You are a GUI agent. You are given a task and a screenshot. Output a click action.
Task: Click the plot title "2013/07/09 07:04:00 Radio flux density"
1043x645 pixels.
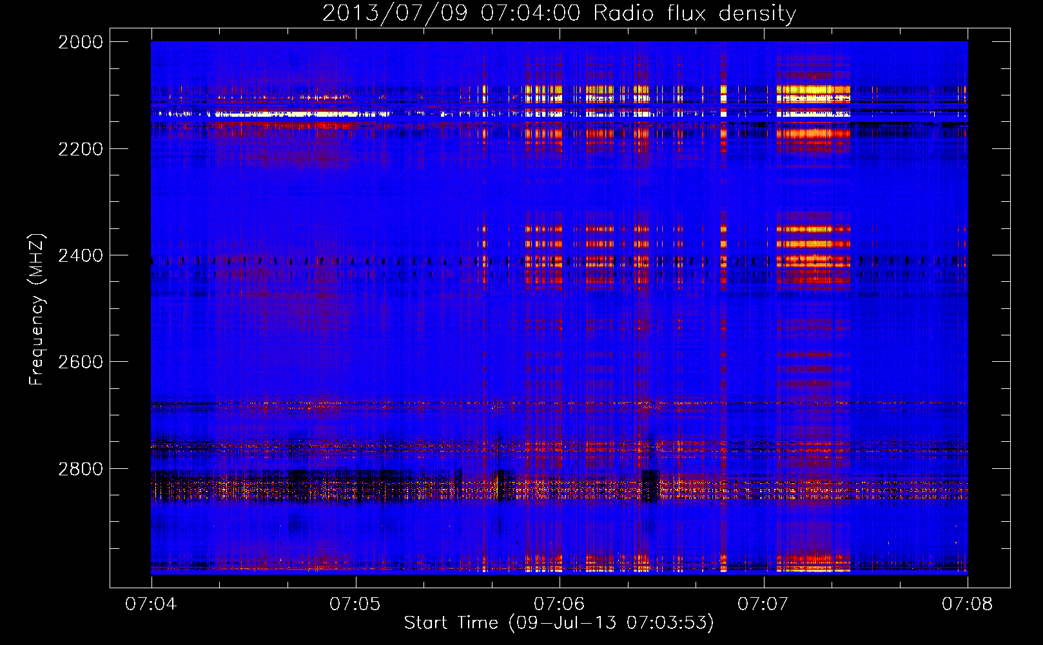559,14
